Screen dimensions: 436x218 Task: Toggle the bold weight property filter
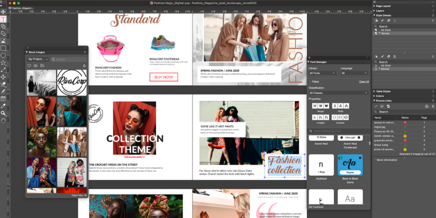pos(326,106)
